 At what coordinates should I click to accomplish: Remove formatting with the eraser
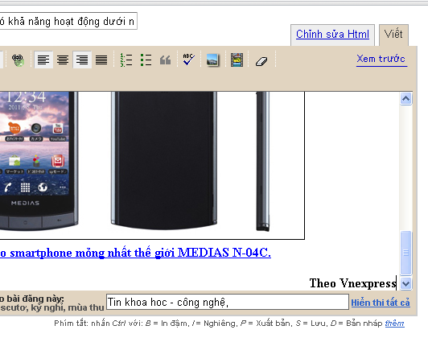pyautogui.click(x=261, y=61)
